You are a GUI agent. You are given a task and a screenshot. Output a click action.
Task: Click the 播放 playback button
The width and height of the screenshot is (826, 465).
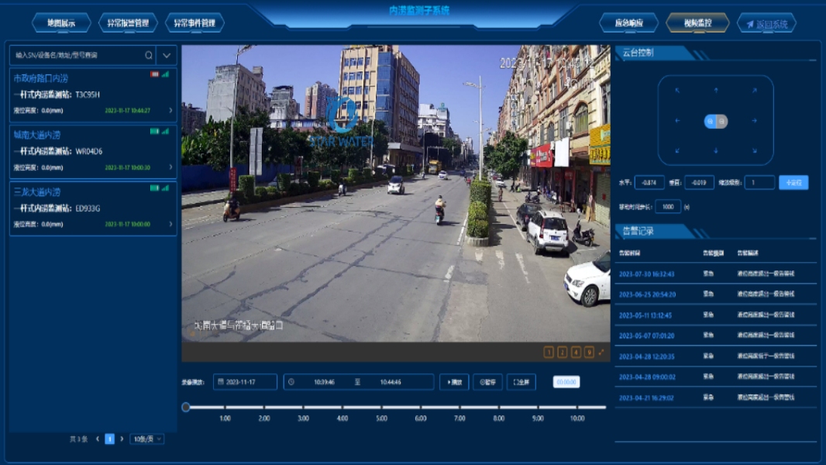pyautogui.click(x=454, y=382)
